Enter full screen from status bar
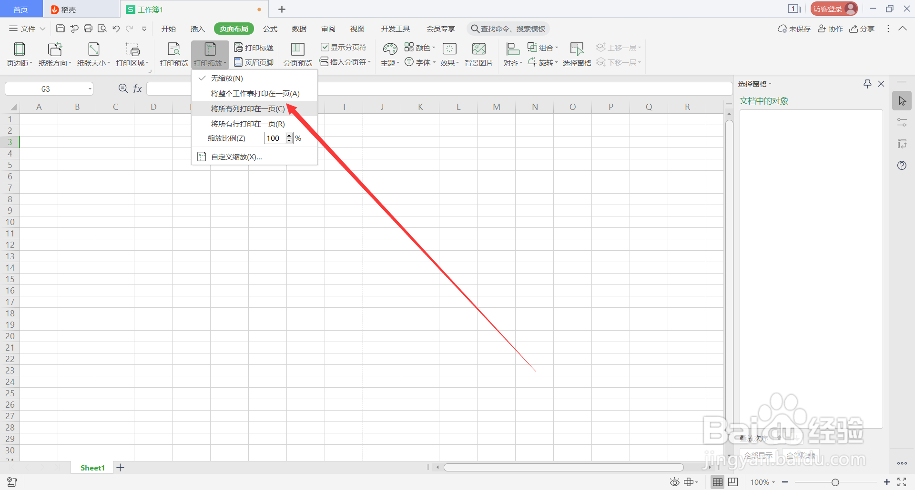This screenshot has width=915, height=490. pos(902,482)
